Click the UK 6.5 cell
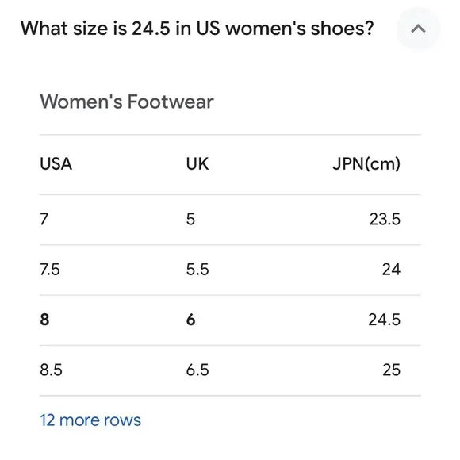Viewport: 460px width, 460px height. tap(197, 370)
